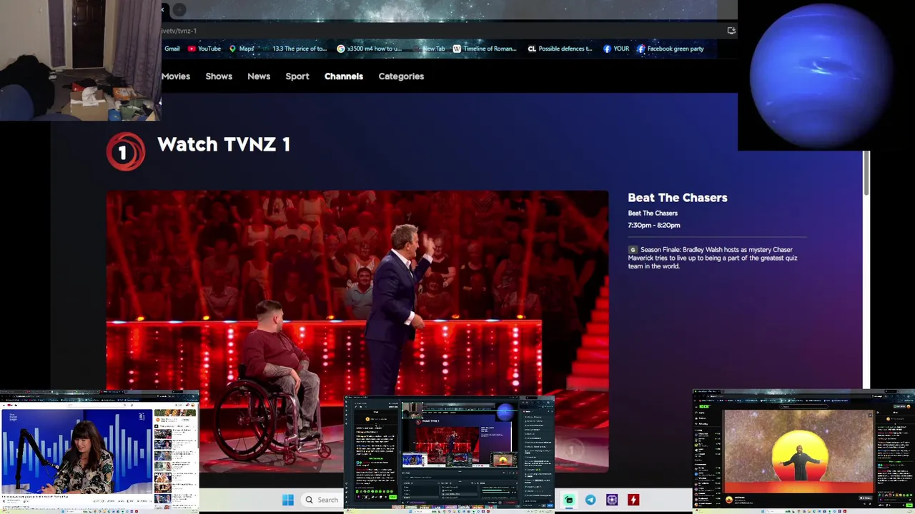Open the green chat app taskbar icon
915x514 pixels.
pos(569,500)
